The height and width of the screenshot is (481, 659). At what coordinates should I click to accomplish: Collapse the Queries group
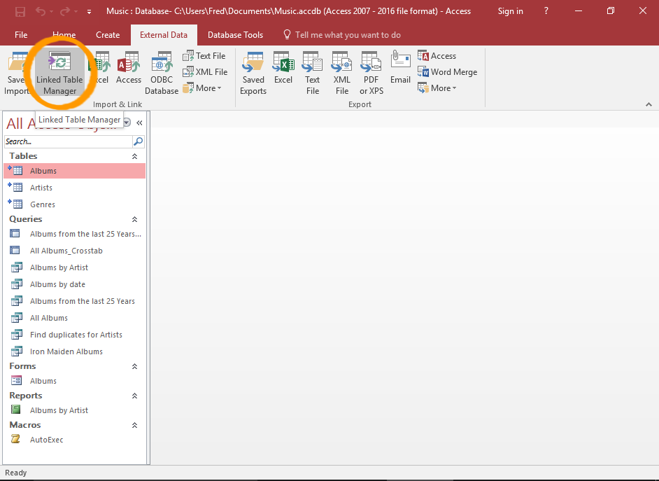(134, 219)
